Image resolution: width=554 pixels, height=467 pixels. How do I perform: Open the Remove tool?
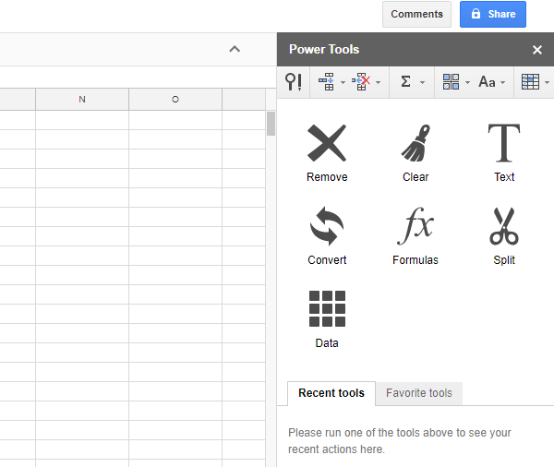coord(327,153)
